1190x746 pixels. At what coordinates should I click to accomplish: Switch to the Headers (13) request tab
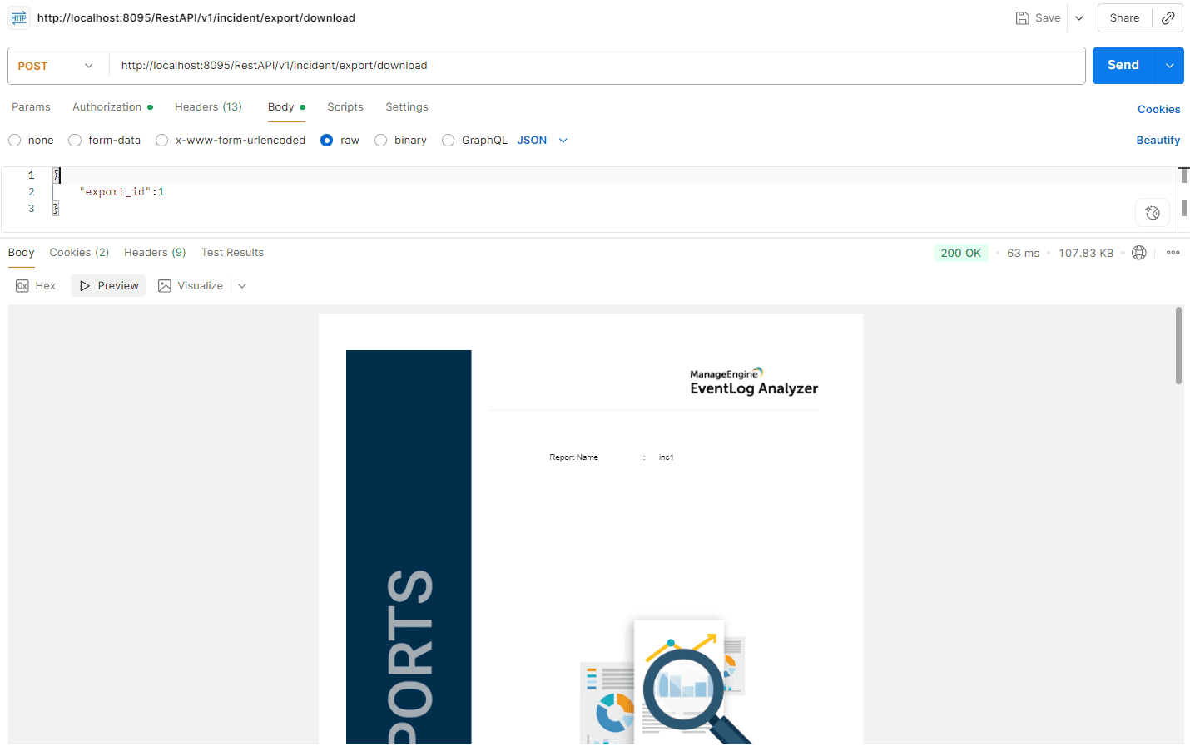click(208, 106)
